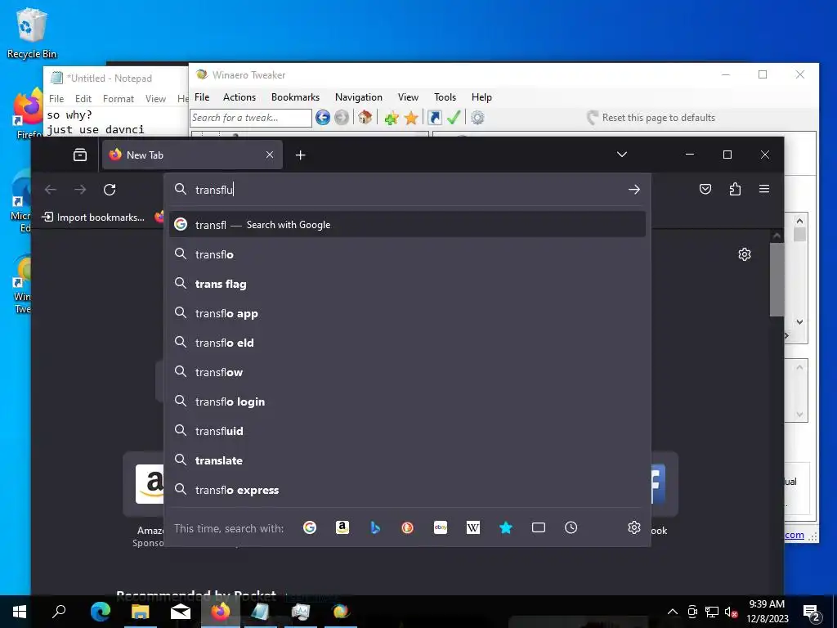Open taskbar search magnifier

click(x=59, y=612)
